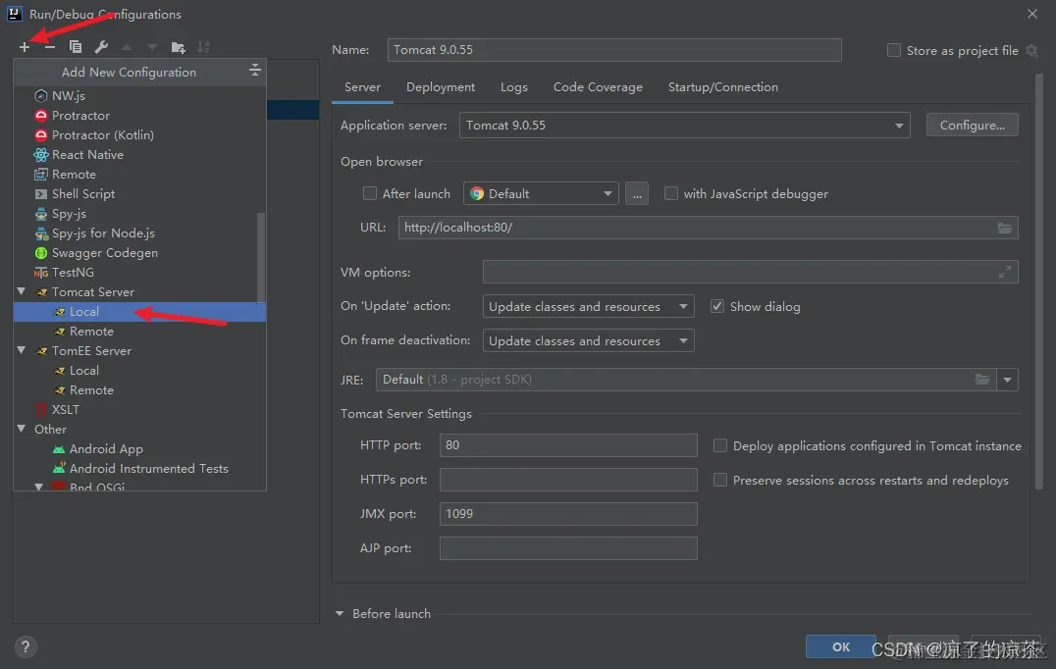Click the HTTP port field
1056x669 pixels.
tap(568, 445)
